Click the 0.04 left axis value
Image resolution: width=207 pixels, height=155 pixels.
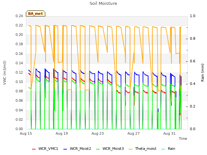point(19,110)
